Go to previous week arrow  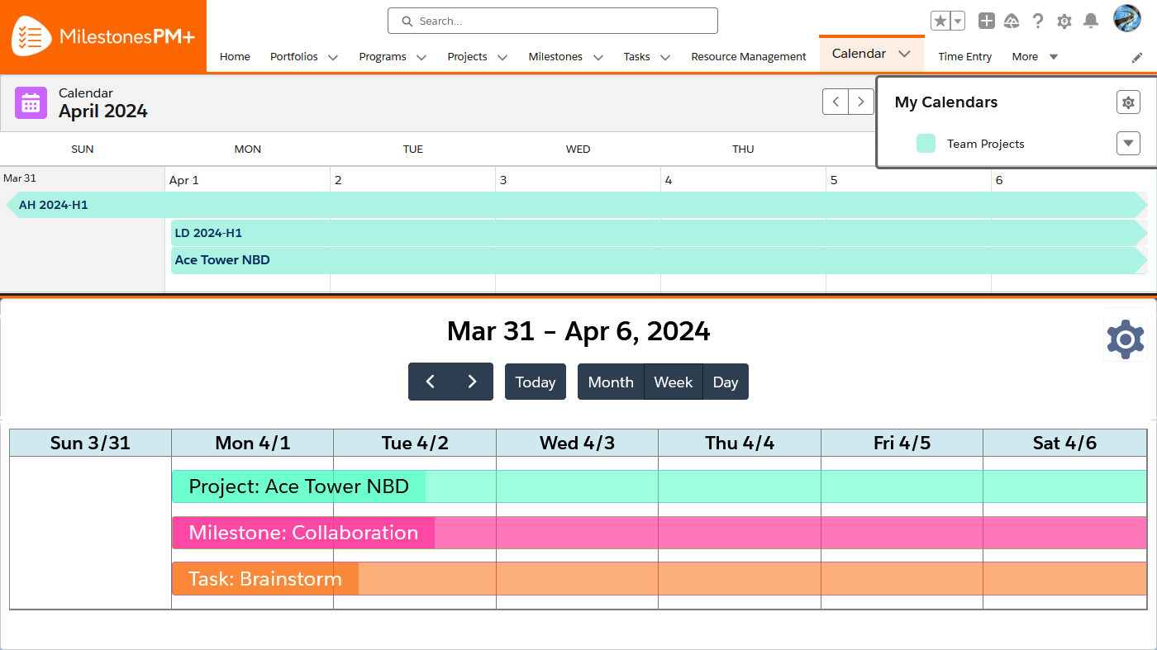pos(430,382)
